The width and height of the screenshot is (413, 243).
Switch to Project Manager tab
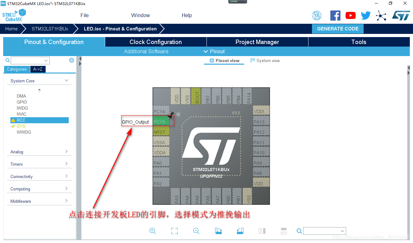click(257, 42)
